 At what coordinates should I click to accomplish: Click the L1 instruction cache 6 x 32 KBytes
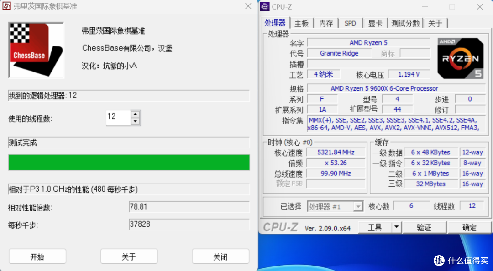(431, 163)
